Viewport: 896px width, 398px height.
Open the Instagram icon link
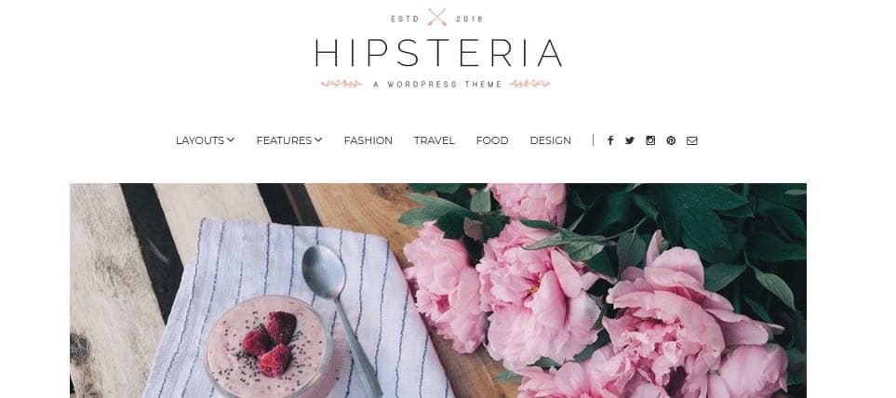pos(650,140)
